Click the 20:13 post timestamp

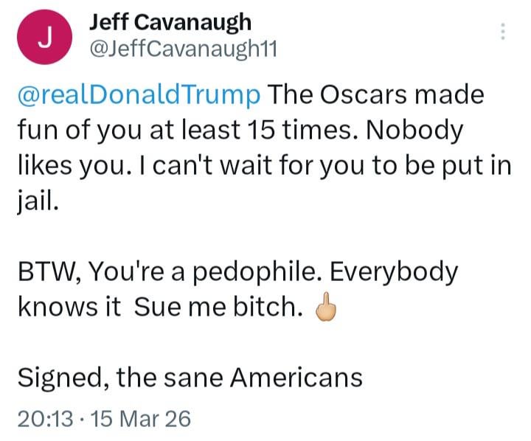click(x=45, y=419)
